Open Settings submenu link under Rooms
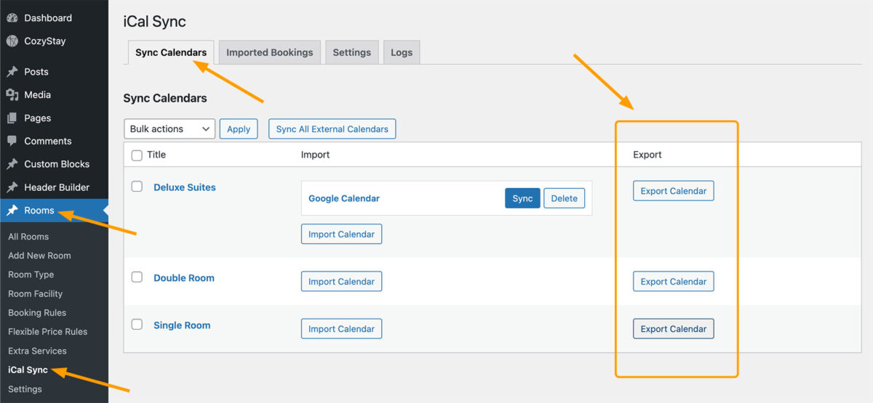 point(25,389)
